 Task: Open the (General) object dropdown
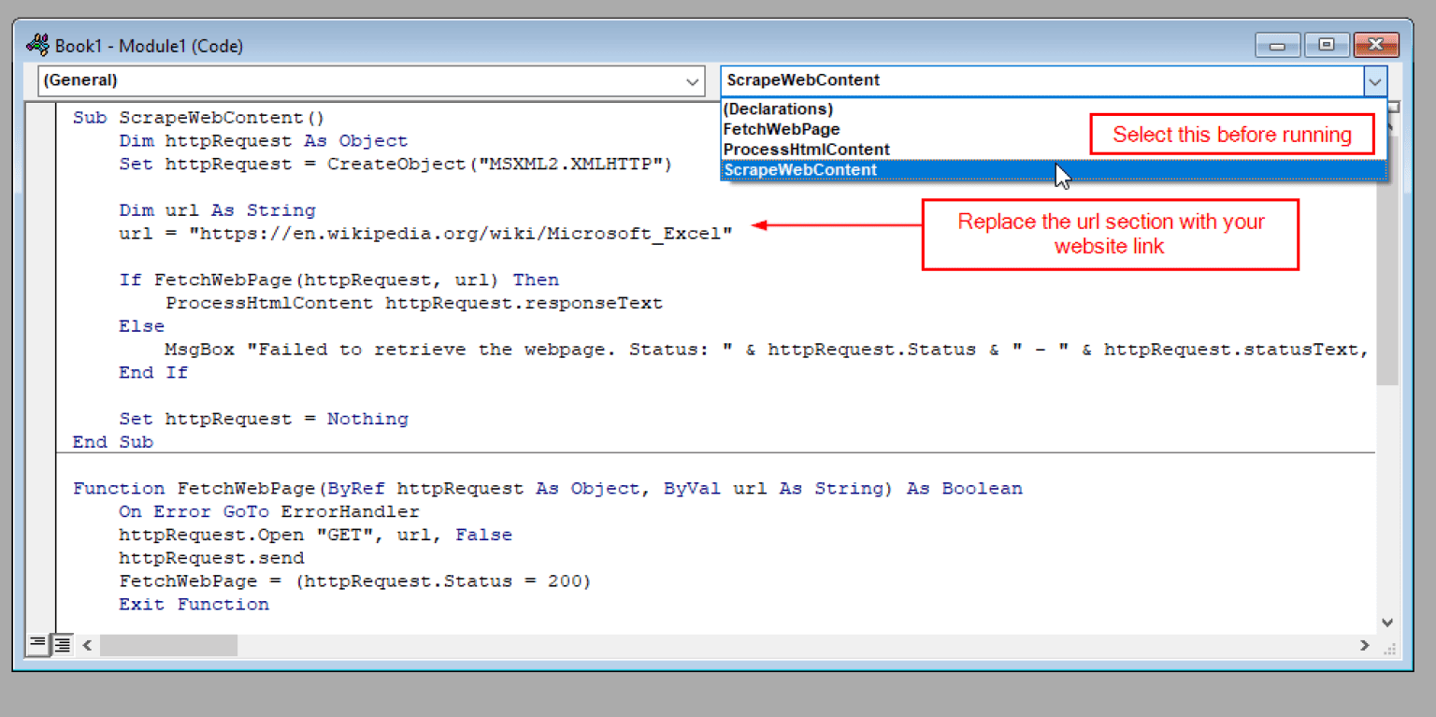tap(693, 81)
